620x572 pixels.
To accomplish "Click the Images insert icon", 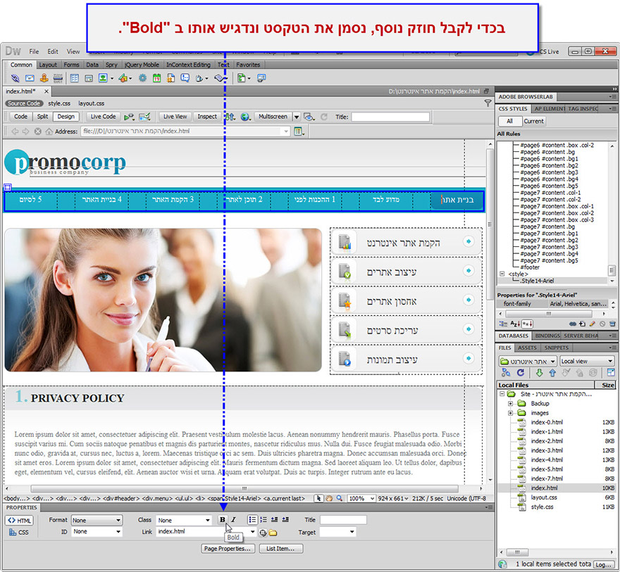I will [x=103, y=78].
